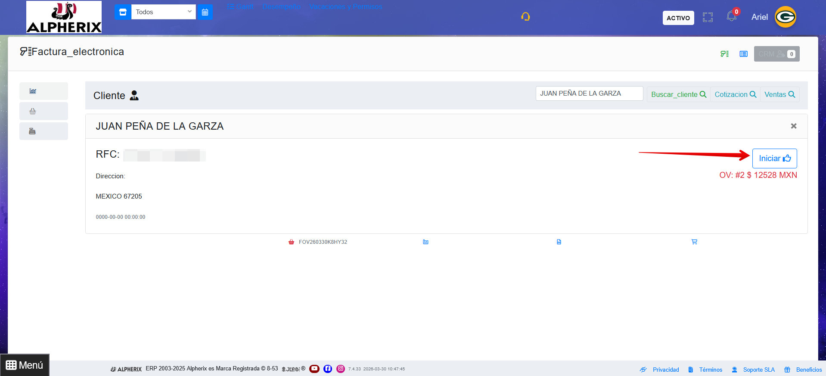
Task: Open the Menú launcher
Action: point(25,365)
